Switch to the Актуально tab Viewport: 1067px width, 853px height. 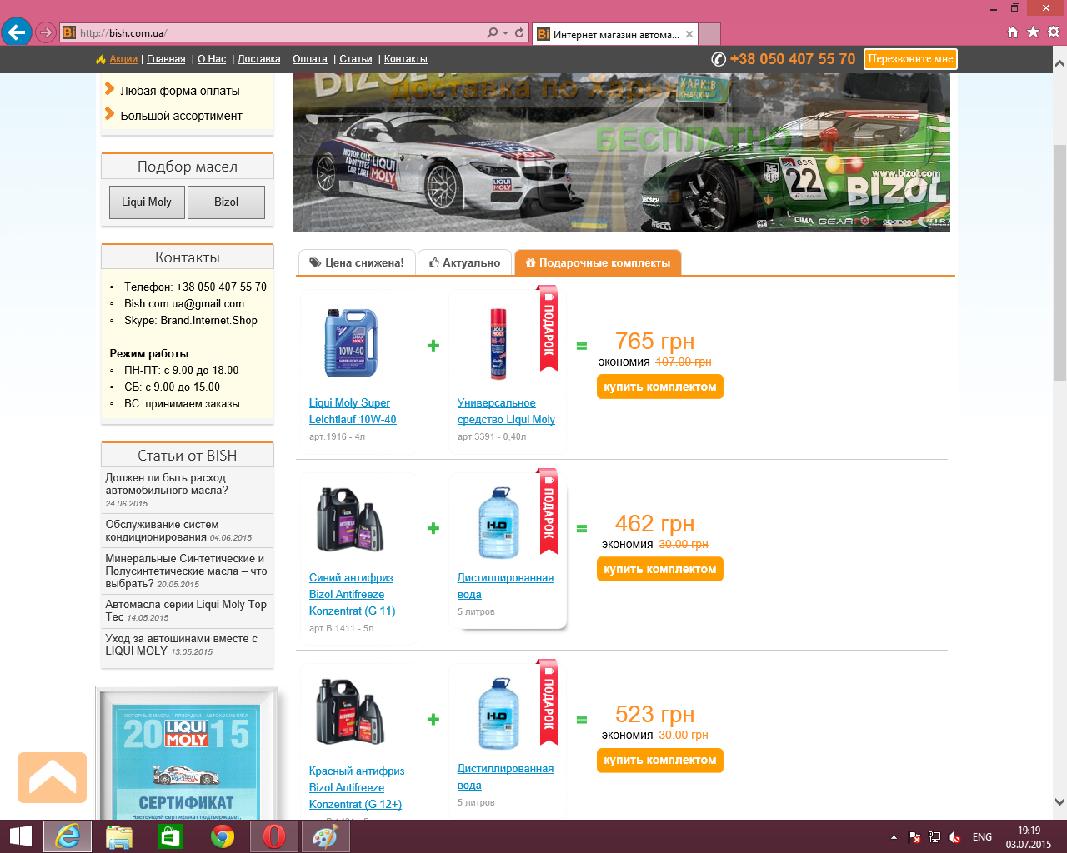click(x=464, y=262)
